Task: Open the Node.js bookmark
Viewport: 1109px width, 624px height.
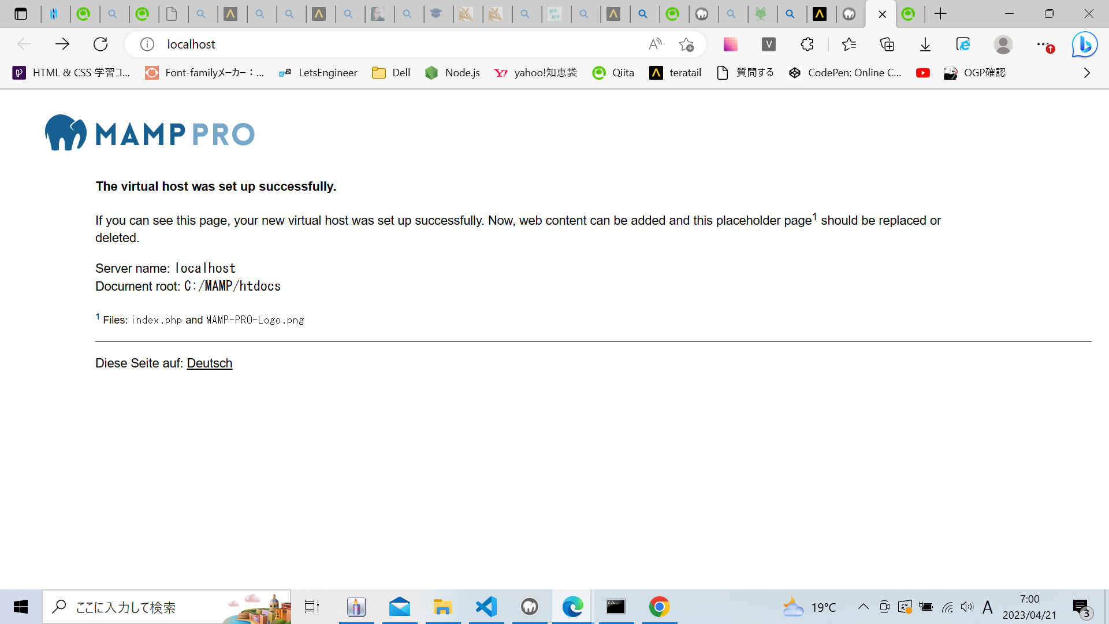Action: 452,73
